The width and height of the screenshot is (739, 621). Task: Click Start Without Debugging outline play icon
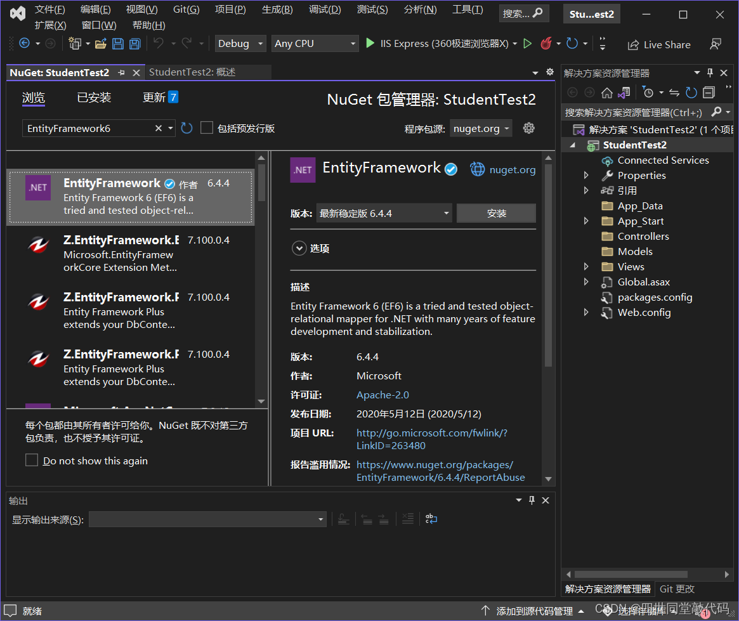point(527,44)
